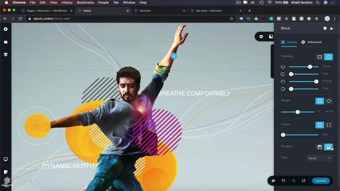Open the File menu

32,3
